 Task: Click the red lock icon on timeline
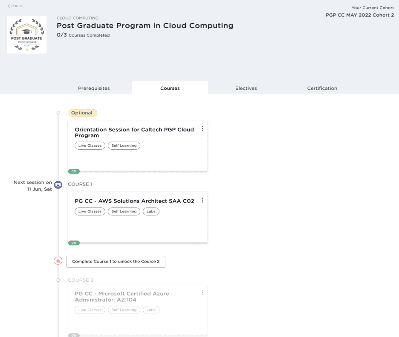pos(58,261)
